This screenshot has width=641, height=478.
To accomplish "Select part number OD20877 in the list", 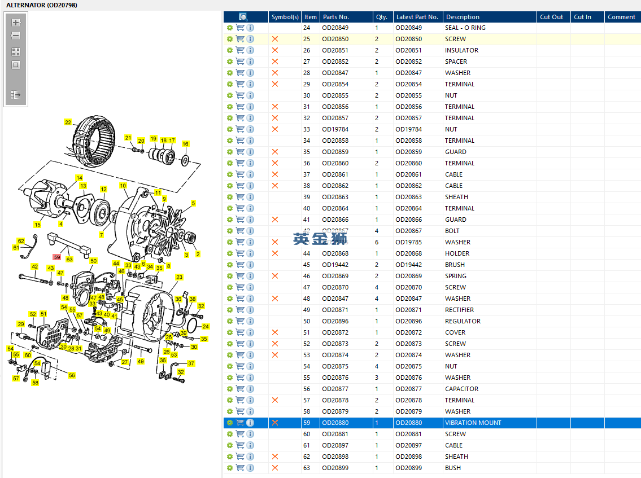I will pyautogui.click(x=335, y=389).
